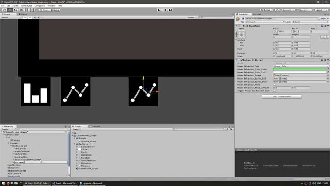Open object picker for Hover Behaviour_Sprite_Enter

pos(328,82)
